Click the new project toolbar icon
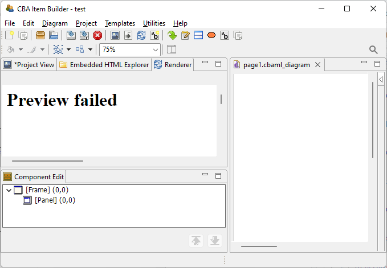387x268 pixels. click(9, 35)
